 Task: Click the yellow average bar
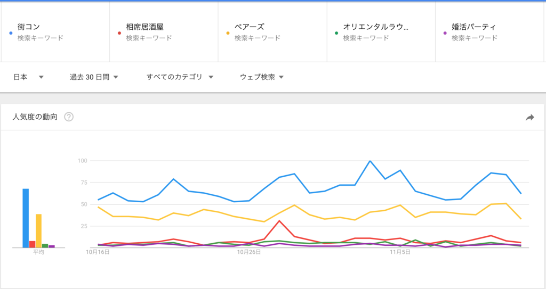(x=38, y=231)
